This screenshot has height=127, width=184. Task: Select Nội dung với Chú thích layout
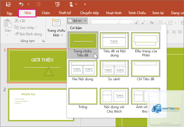coord(114,101)
